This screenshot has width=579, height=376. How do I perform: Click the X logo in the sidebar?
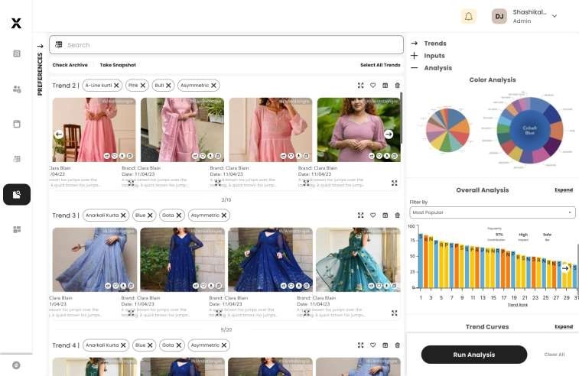[16, 23]
